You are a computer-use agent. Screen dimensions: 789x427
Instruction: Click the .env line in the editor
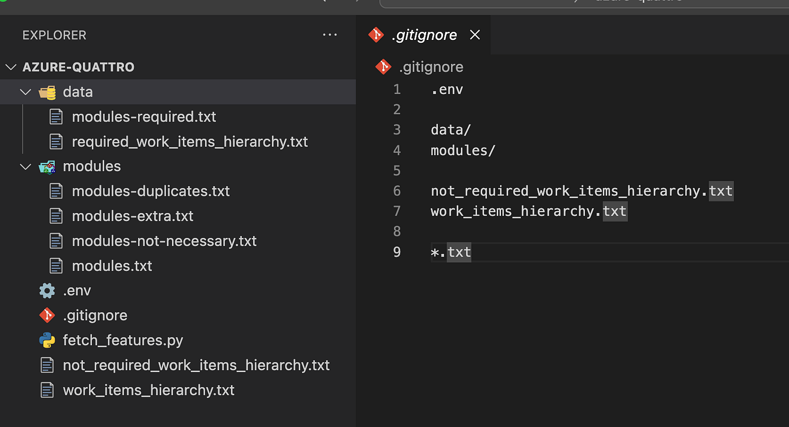click(x=447, y=89)
